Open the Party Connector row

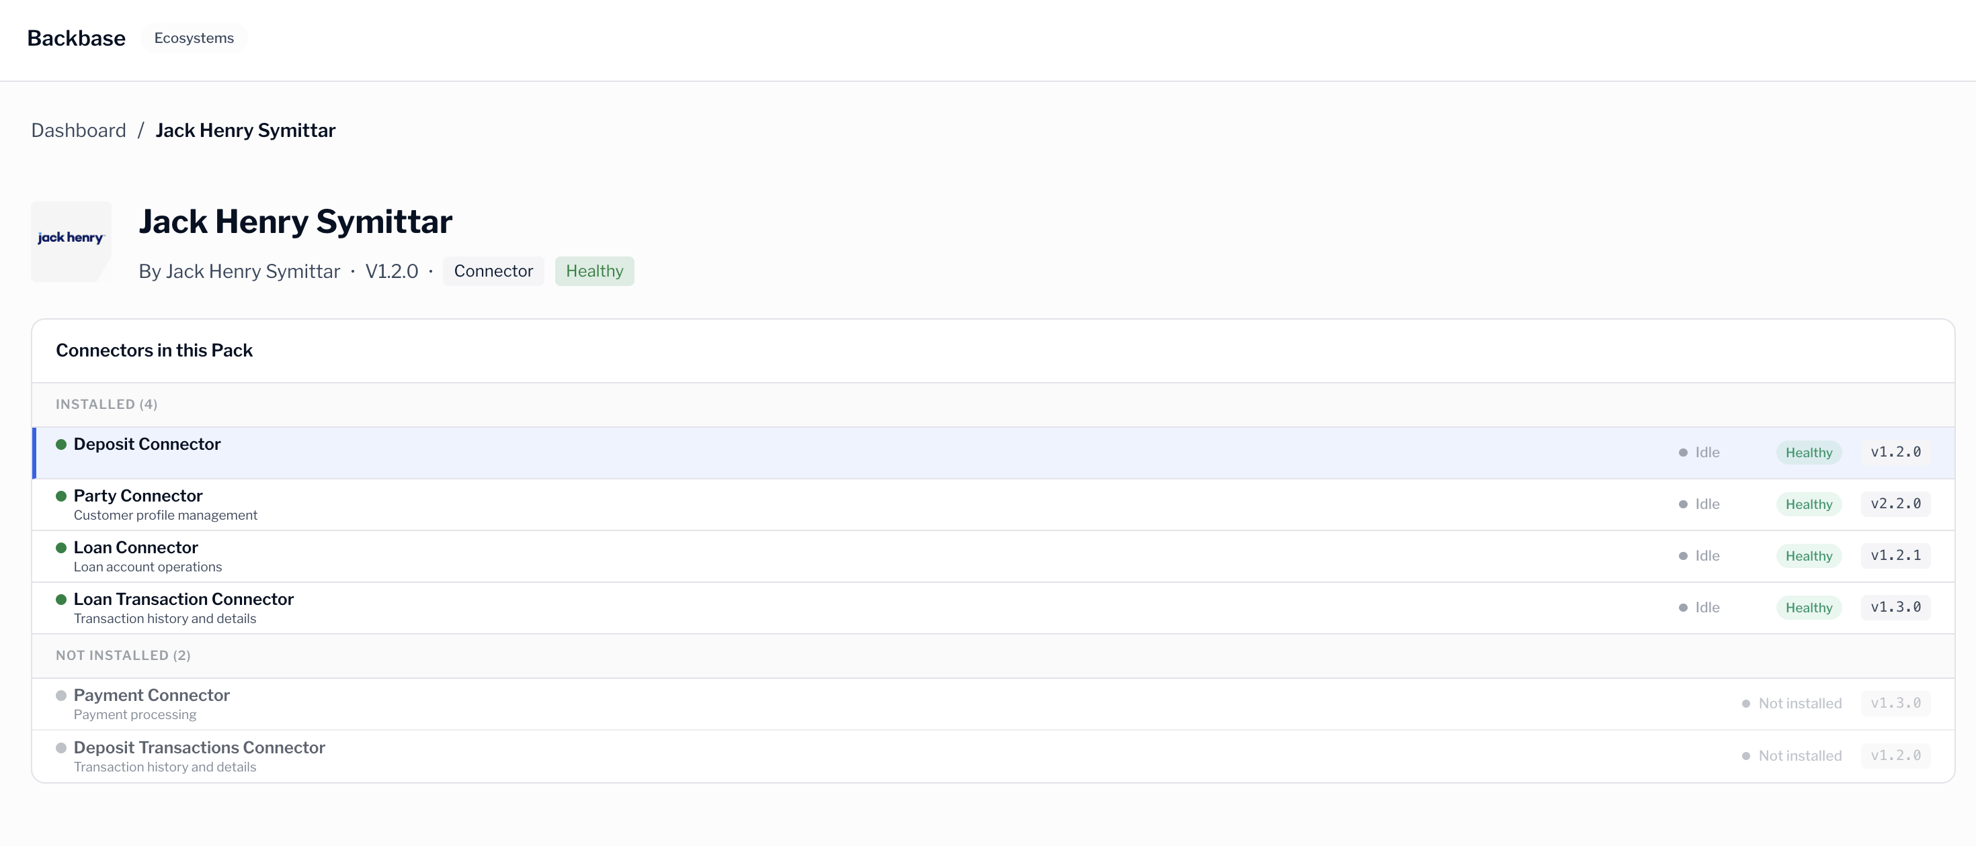993,505
